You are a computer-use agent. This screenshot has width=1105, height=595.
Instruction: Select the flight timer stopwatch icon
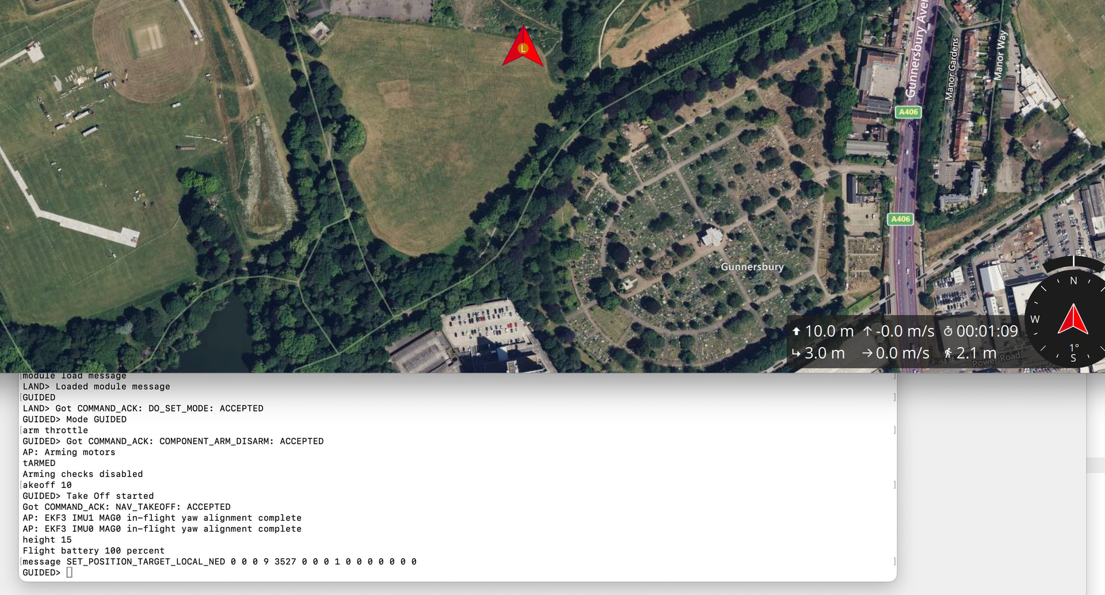(x=948, y=331)
